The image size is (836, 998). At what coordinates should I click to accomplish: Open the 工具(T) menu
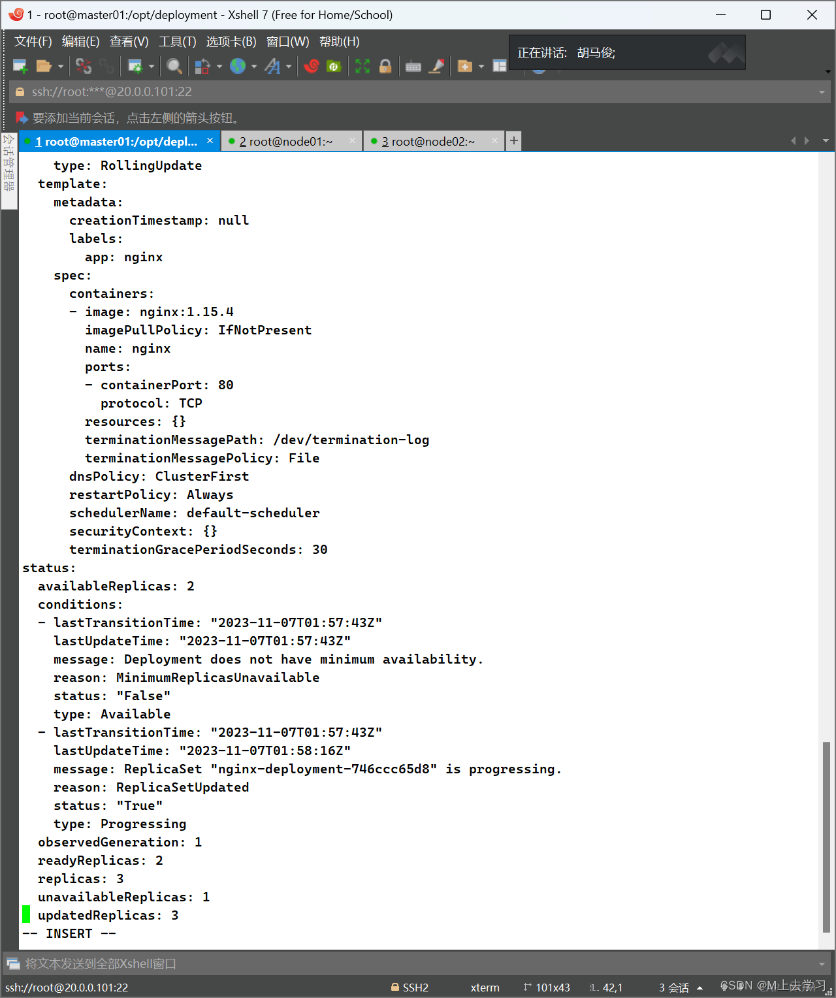tap(177, 42)
